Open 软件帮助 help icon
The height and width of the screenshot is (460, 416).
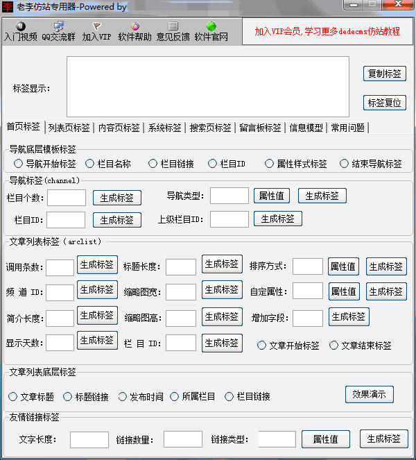pyautogui.click(x=135, y=26)
